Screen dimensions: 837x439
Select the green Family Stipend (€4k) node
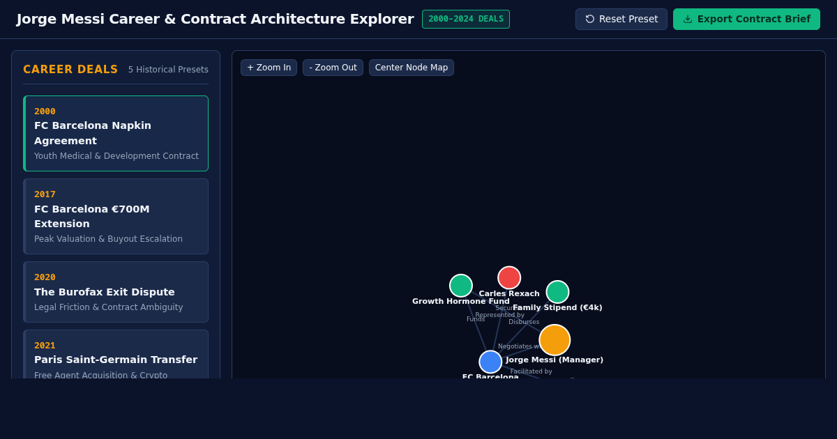pos(557,292)
